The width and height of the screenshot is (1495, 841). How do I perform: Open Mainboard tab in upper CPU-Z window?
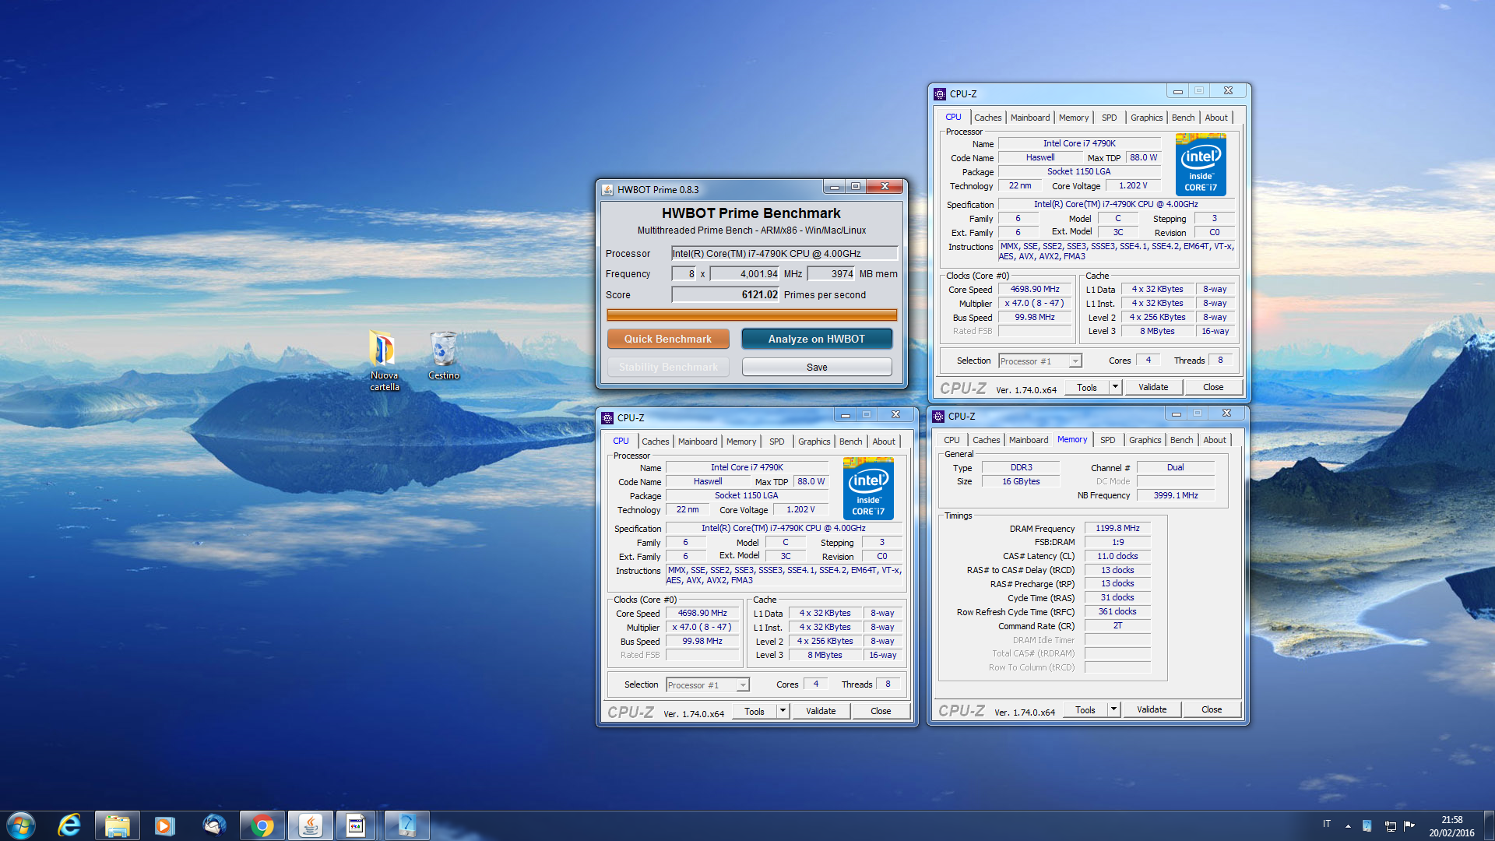point(1029,118)
